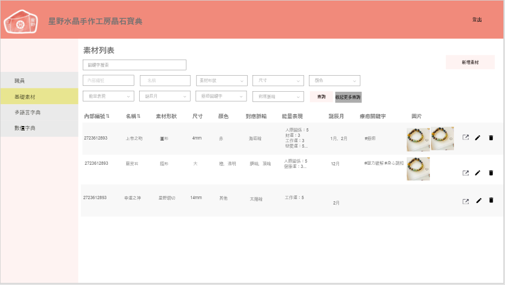Sort by 名稱 column
Viewport: 505px width, 285px height.
pos(133,116)
